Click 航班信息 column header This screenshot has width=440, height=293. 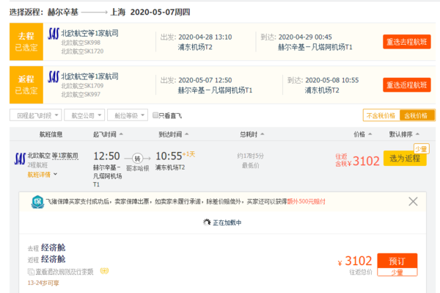(51, 134)
